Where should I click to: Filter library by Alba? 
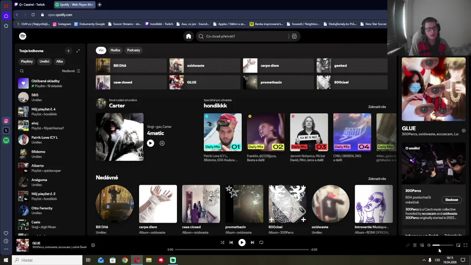coord(60,61)
